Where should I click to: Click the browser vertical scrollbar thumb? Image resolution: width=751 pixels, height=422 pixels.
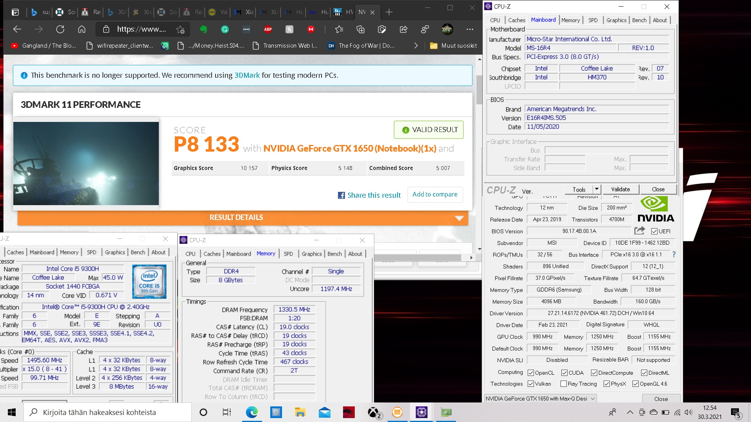tap(479, 90)
